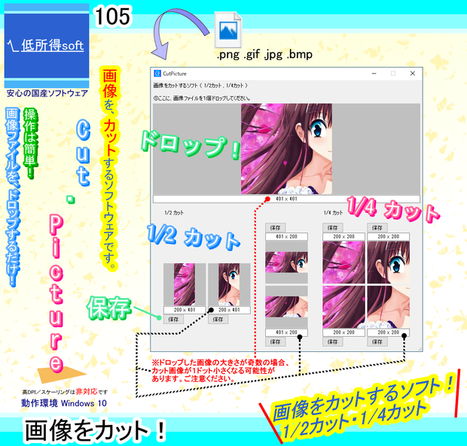Screen dimensions: 467x446
Task: Save the lower 401 x 200 half cut
Action: coord(276,342)
